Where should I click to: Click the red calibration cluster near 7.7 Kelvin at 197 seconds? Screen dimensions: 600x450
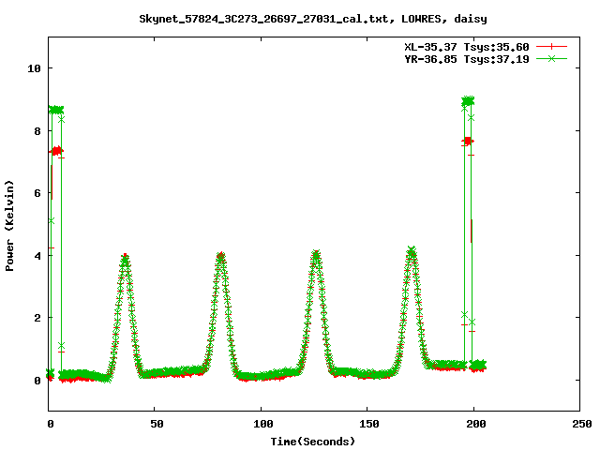pyautogui.click(x=468, y=142)
